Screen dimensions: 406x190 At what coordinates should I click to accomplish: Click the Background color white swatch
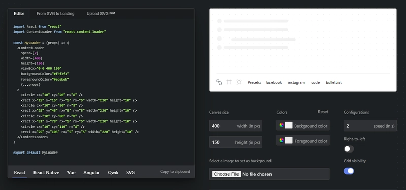pos(289,125)
